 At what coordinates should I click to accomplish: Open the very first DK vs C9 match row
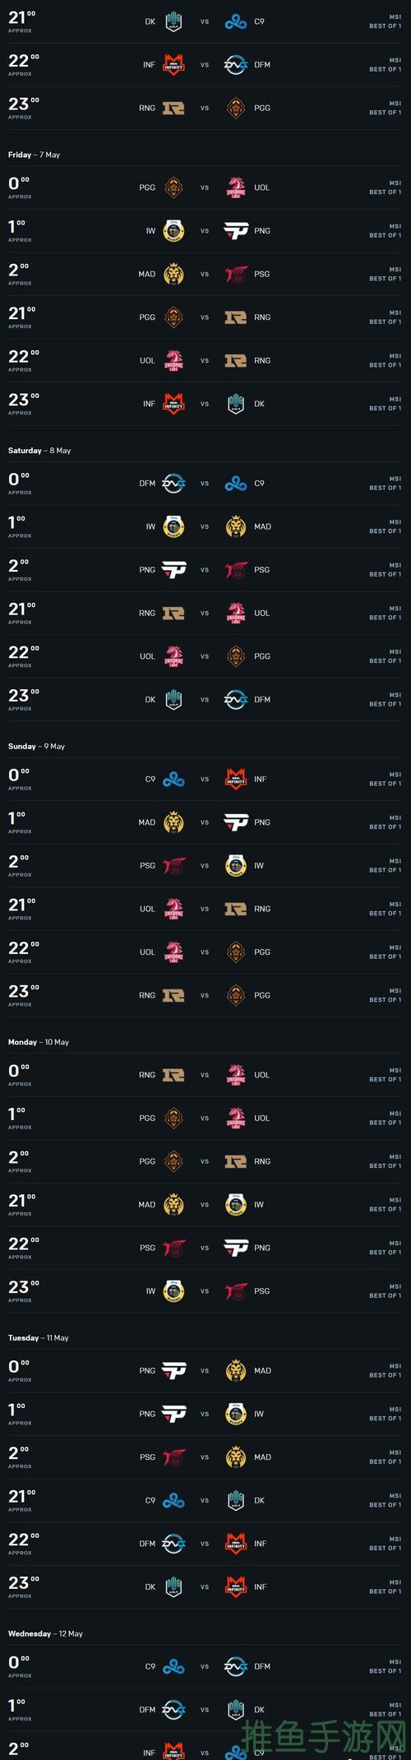click(205, 21)
